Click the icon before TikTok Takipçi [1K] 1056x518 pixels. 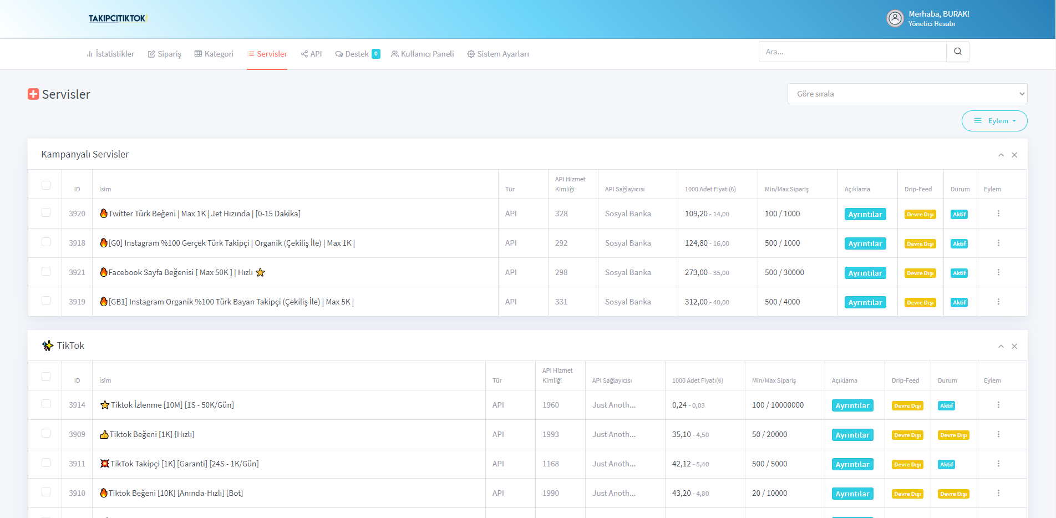104,464
